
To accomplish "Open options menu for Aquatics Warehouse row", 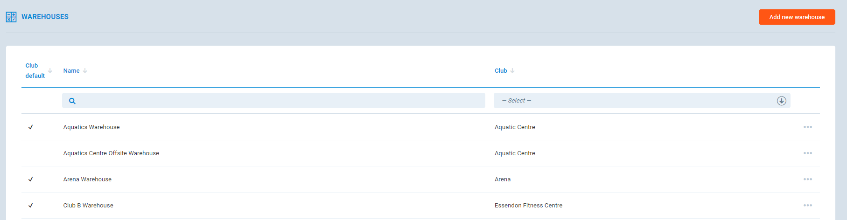I will pyautogui.click(x=808, y=127).
